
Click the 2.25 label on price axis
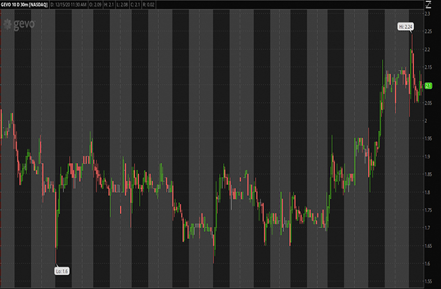tap(428, 31)
